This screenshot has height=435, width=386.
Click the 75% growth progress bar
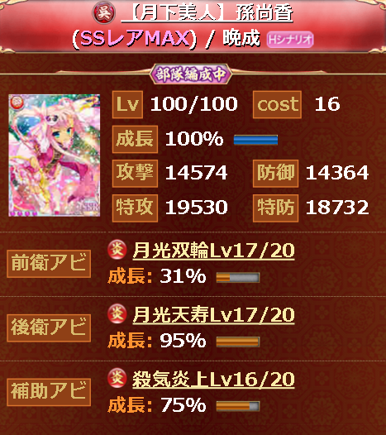238,406
